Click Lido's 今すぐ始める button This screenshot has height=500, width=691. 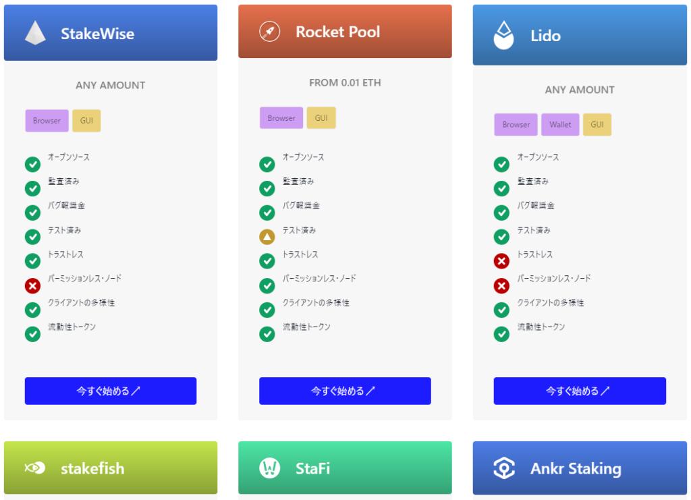tap(580, 391)
